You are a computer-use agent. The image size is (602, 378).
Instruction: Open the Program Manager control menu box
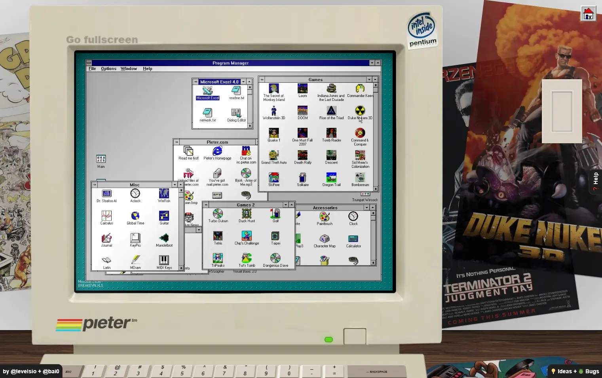[89, 63]
